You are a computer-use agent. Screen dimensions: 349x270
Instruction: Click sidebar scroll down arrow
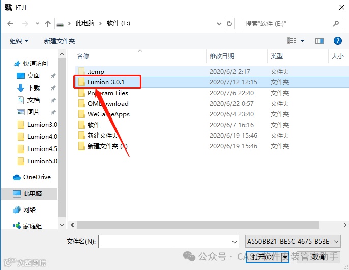(x=62, y=225)
